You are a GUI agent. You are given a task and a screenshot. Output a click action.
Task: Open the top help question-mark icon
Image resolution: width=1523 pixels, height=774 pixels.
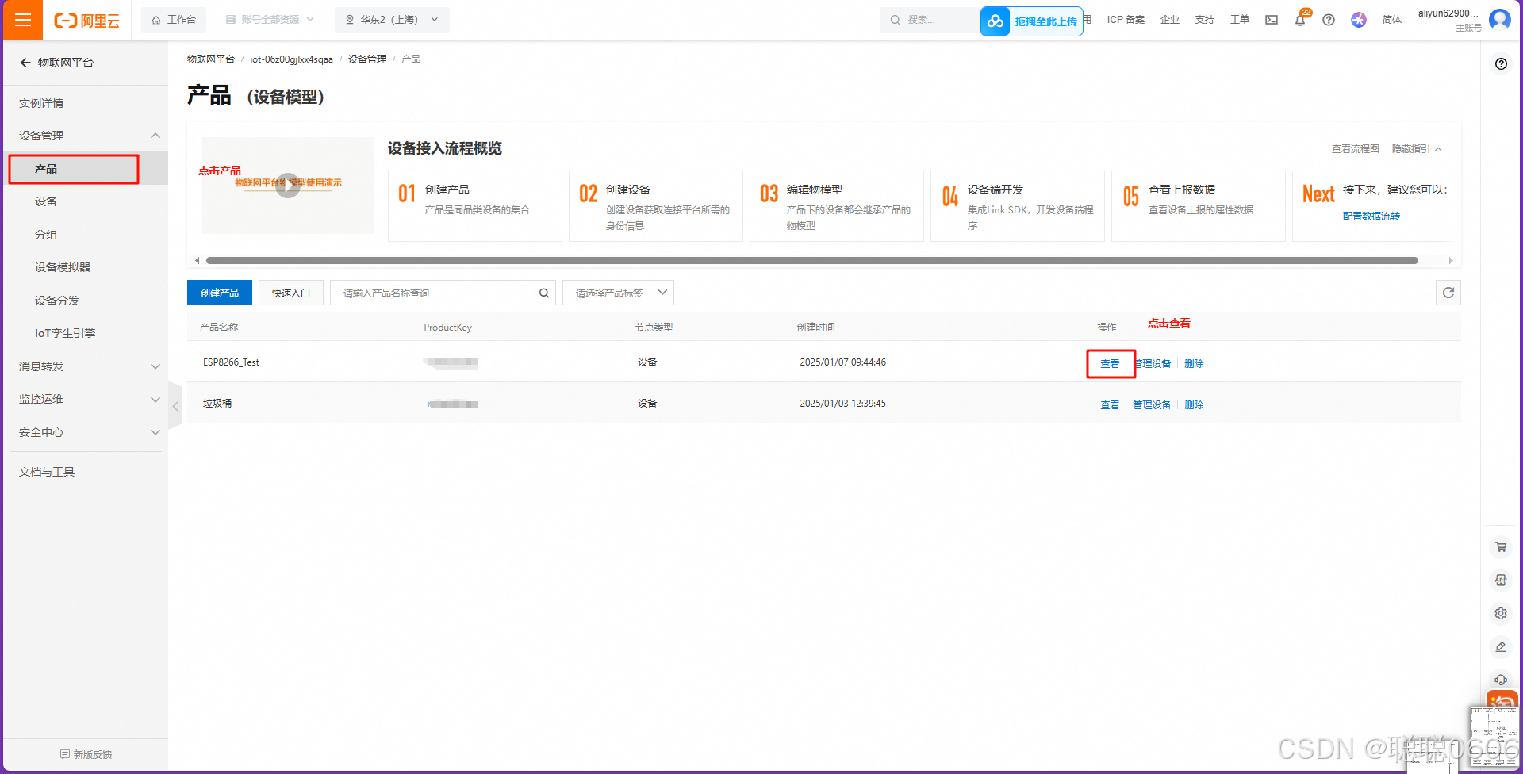pos(1329,20)
